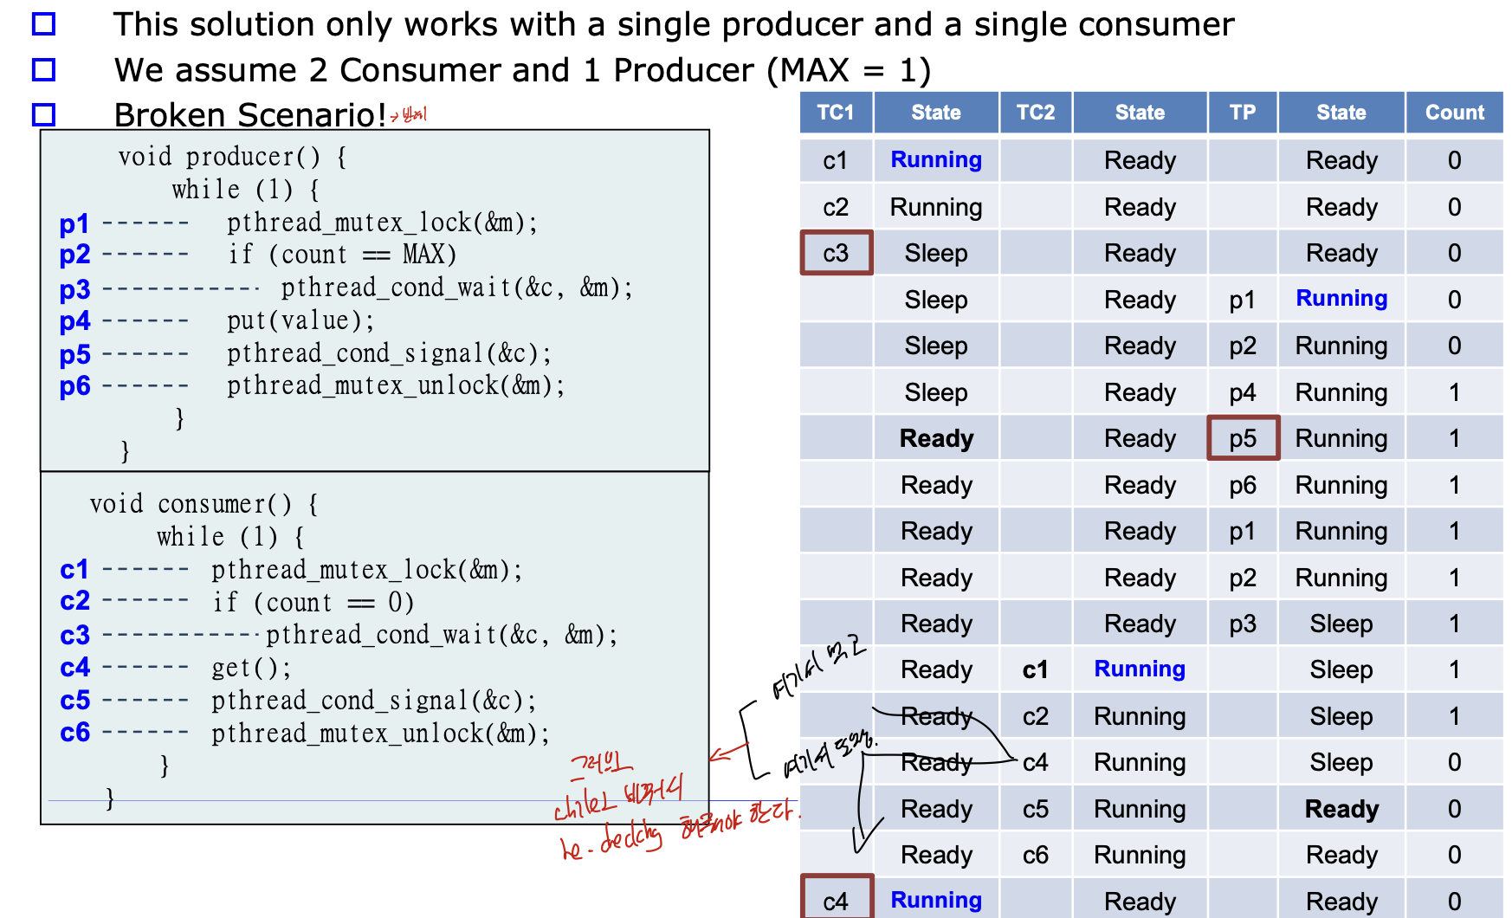Click the red-boxed c4 cell in bottom row

click(836, 898)
